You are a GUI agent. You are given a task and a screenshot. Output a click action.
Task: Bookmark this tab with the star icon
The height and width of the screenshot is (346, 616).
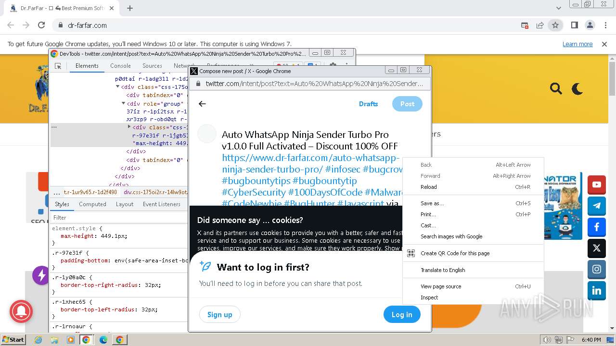click(x=555, y=25)
